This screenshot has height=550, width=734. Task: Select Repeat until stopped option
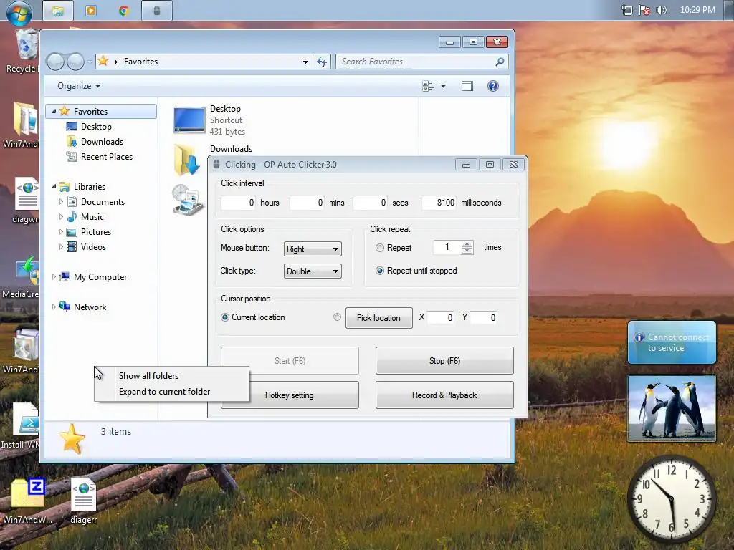point(380,271)
